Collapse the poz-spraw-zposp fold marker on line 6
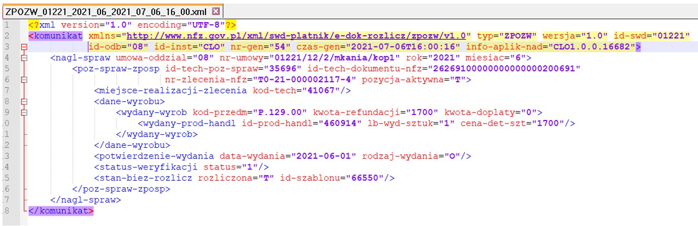 [x=23, y=79]
